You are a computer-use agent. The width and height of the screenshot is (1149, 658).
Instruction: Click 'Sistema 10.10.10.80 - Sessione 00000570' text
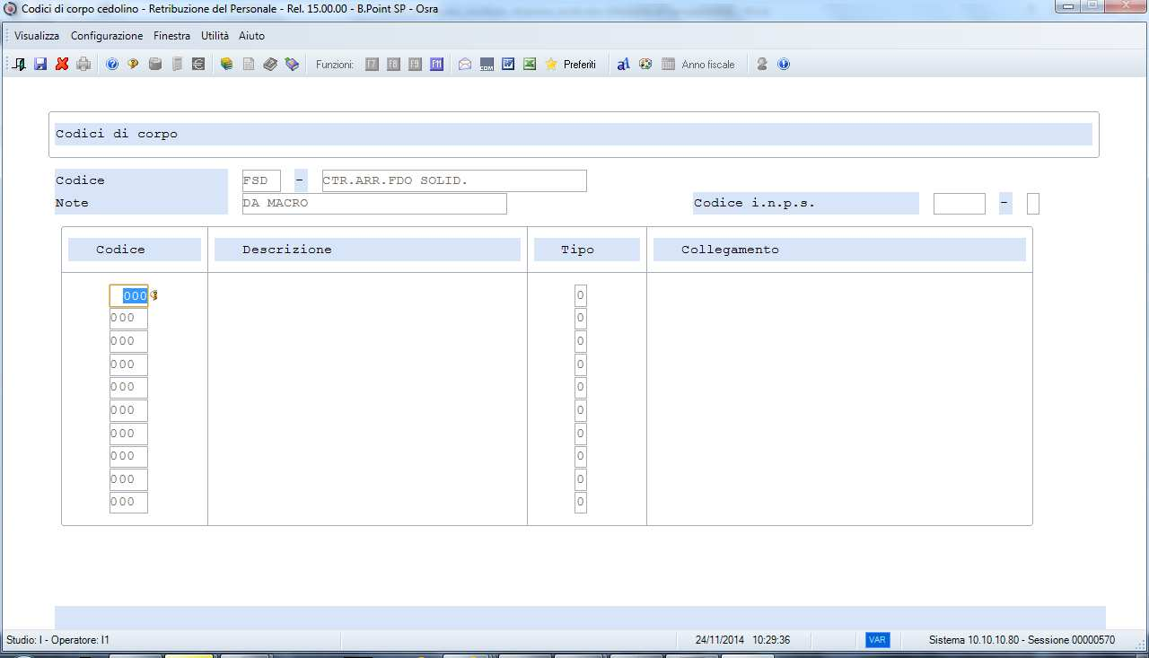click(x=1022, y=640)
